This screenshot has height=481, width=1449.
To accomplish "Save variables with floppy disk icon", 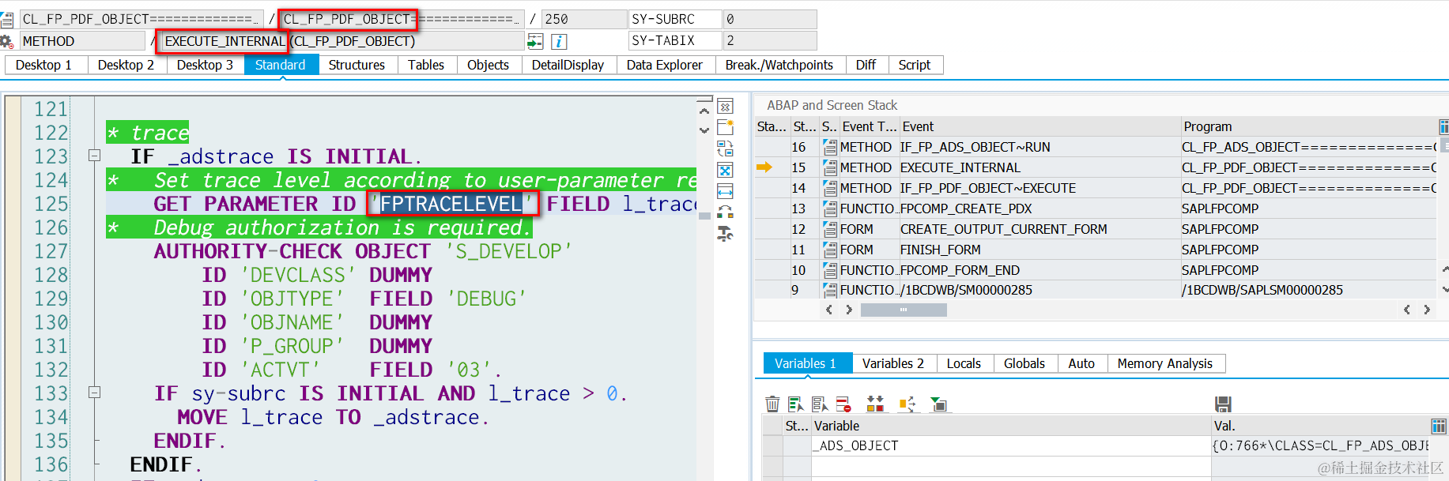I will click(1223, 404).
